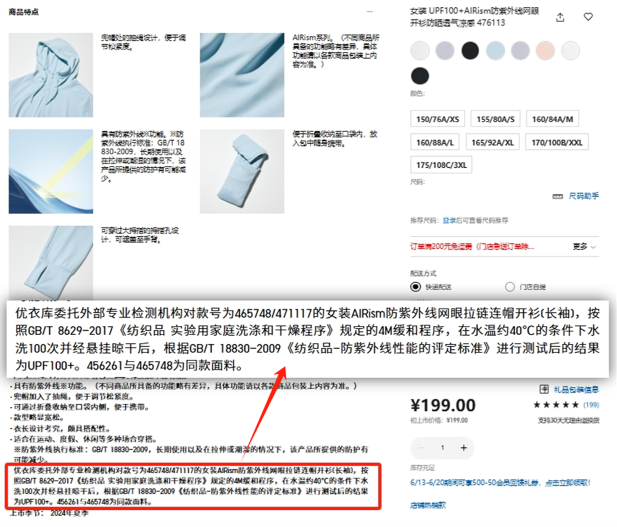Click the share icon next to product title
This screenshot has width=617, height=527.
click(x=560, y=17)
